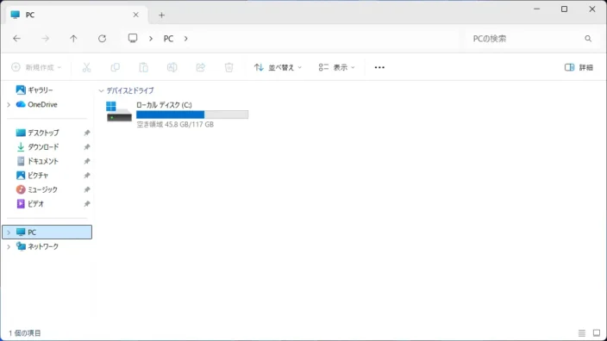This screenshot has width=607, height=341.
Task: Select the PC tab in the title bar
Action: 77,15
